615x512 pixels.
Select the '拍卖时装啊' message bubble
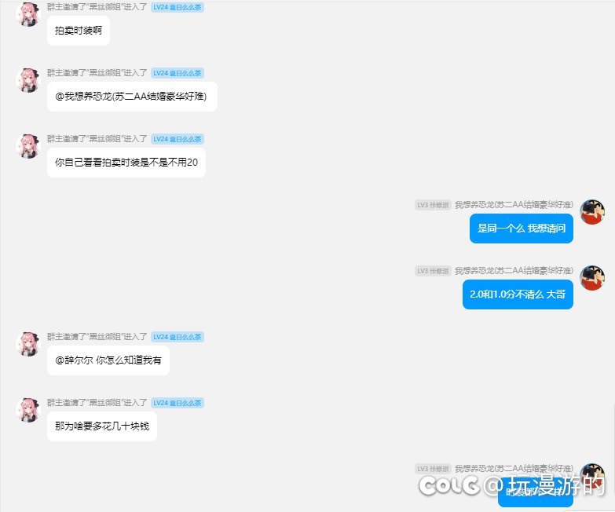[79, 31]
